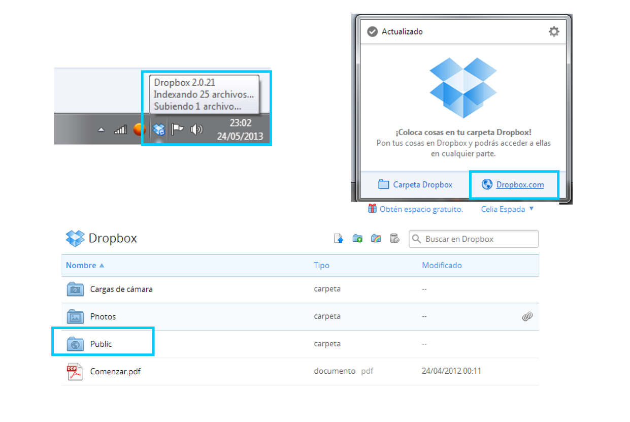Open the taskbar clock showing 23:02
630x422 pixels.
coord(240,129)
